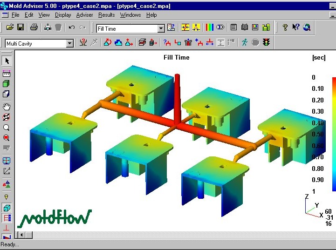Click the context help pointer button
Screen dimensions: 336x250
tap(295, 27)
